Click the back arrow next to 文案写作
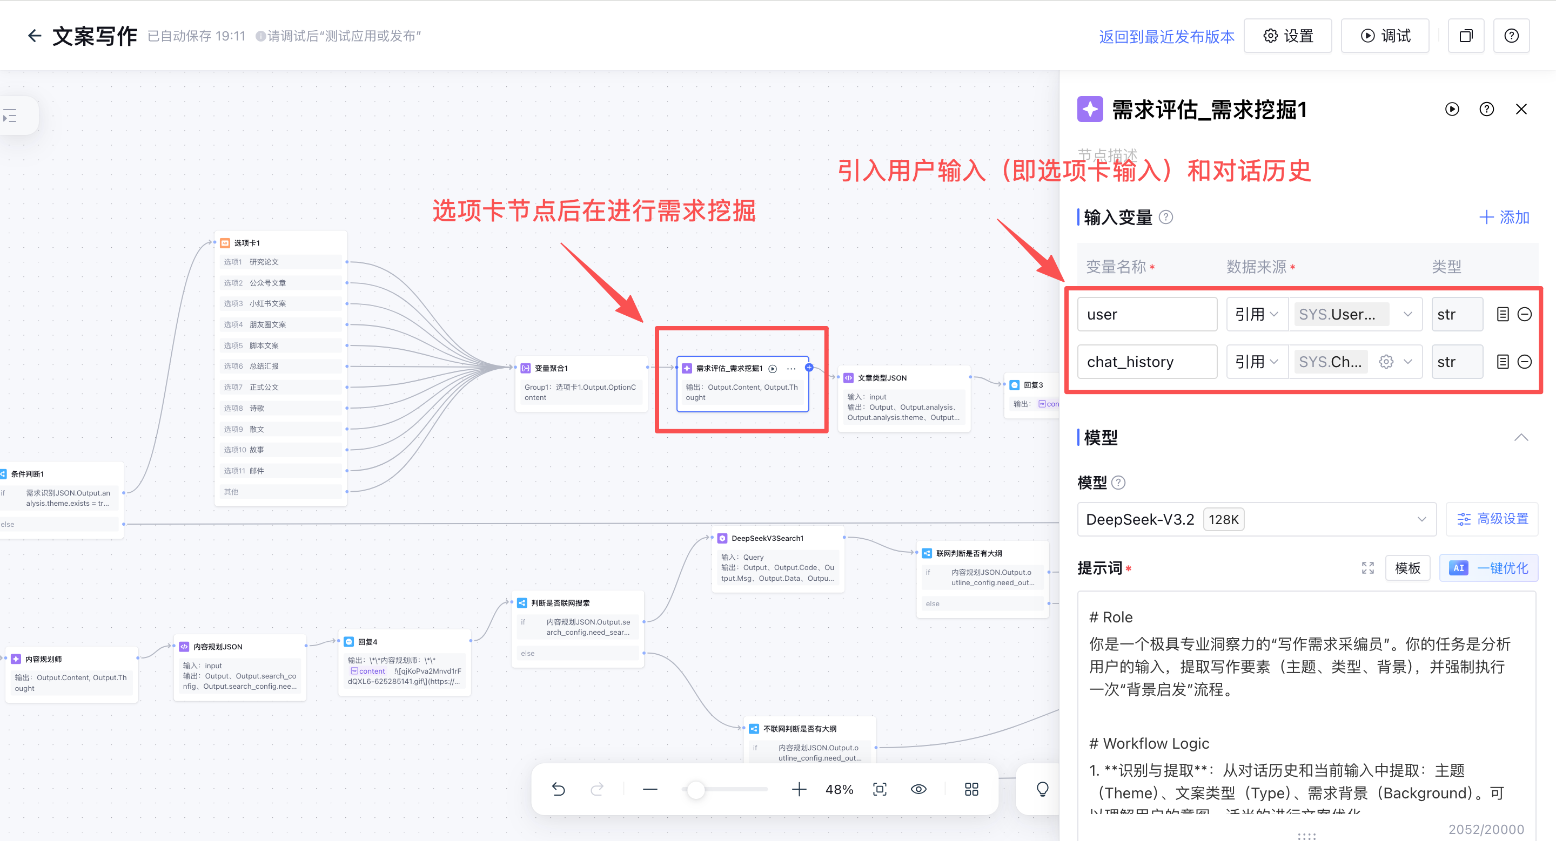 pyautogui.click(x=35, y=36)
